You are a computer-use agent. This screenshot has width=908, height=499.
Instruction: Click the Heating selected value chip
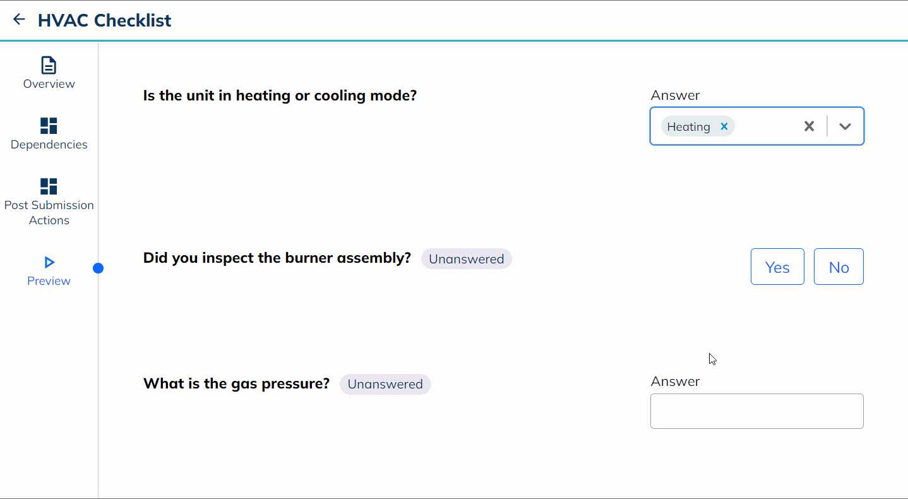[x=688, y=126]
